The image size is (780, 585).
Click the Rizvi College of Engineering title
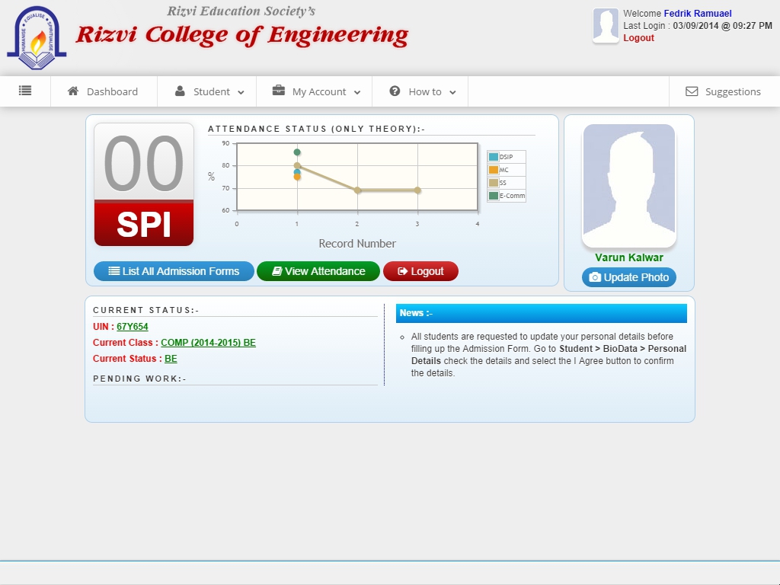pyautogui.click(x=241, y=35)
